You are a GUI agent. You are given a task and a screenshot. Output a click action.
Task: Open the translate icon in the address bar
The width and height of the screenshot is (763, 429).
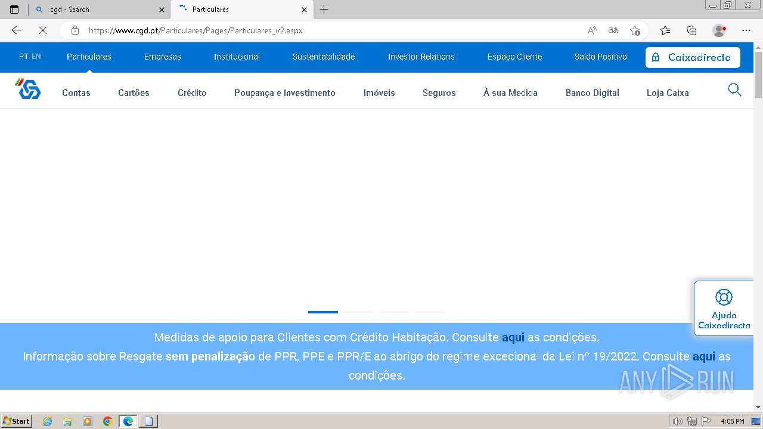pyautogui.click(x=613, y=30)
